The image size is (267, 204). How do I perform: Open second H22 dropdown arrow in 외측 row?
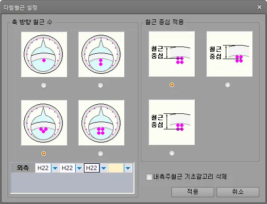tap(79, 168)
